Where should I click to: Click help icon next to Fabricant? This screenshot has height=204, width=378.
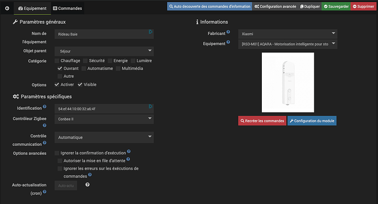[228, 32]
